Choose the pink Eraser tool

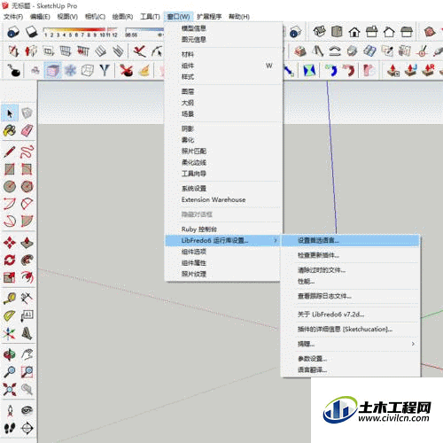point(27,130)
